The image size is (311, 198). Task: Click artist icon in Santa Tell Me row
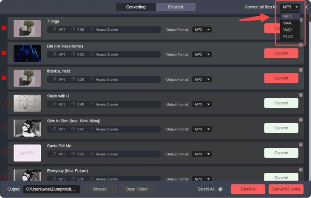click(92, 154)
